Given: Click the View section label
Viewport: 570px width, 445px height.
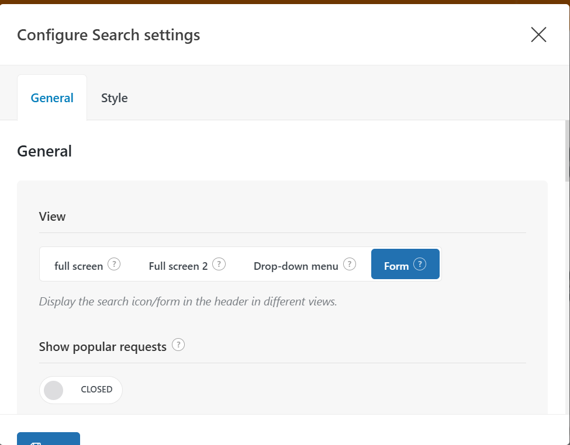Looking at the screenshot, I should point(53,217).
